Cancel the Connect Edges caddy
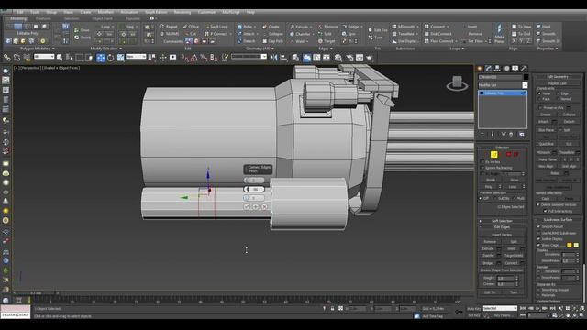The image size is (587, 330). pyautogui.click(x=264, y=206)
